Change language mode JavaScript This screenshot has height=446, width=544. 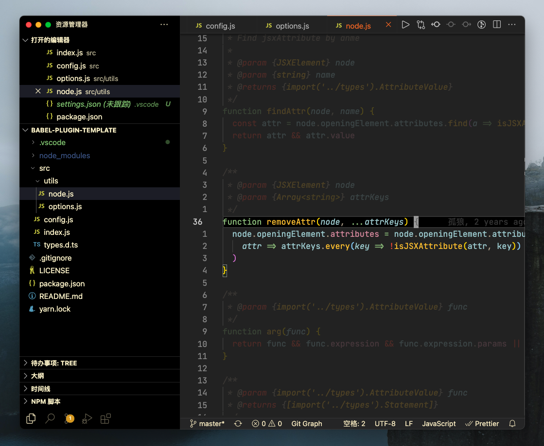point(439,424)
